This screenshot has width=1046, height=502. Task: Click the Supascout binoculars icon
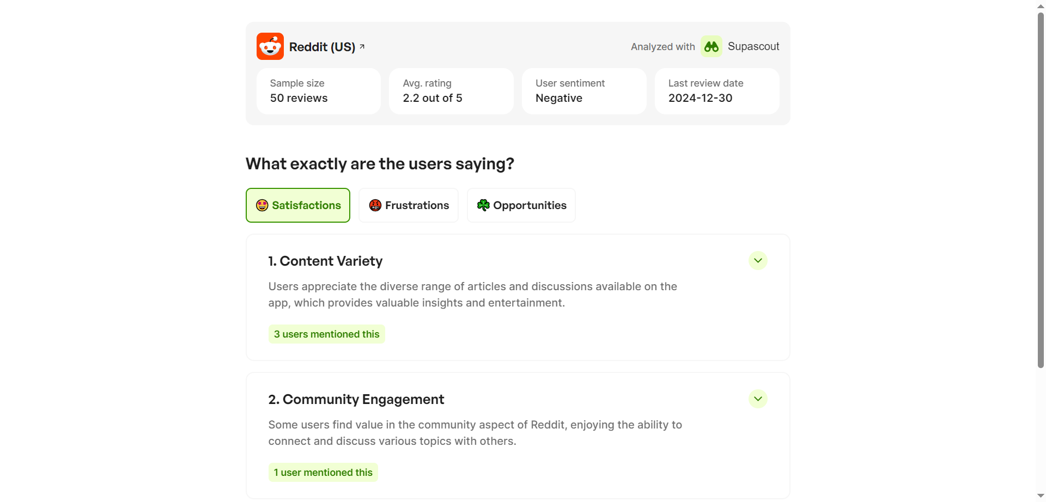[711, 47]
